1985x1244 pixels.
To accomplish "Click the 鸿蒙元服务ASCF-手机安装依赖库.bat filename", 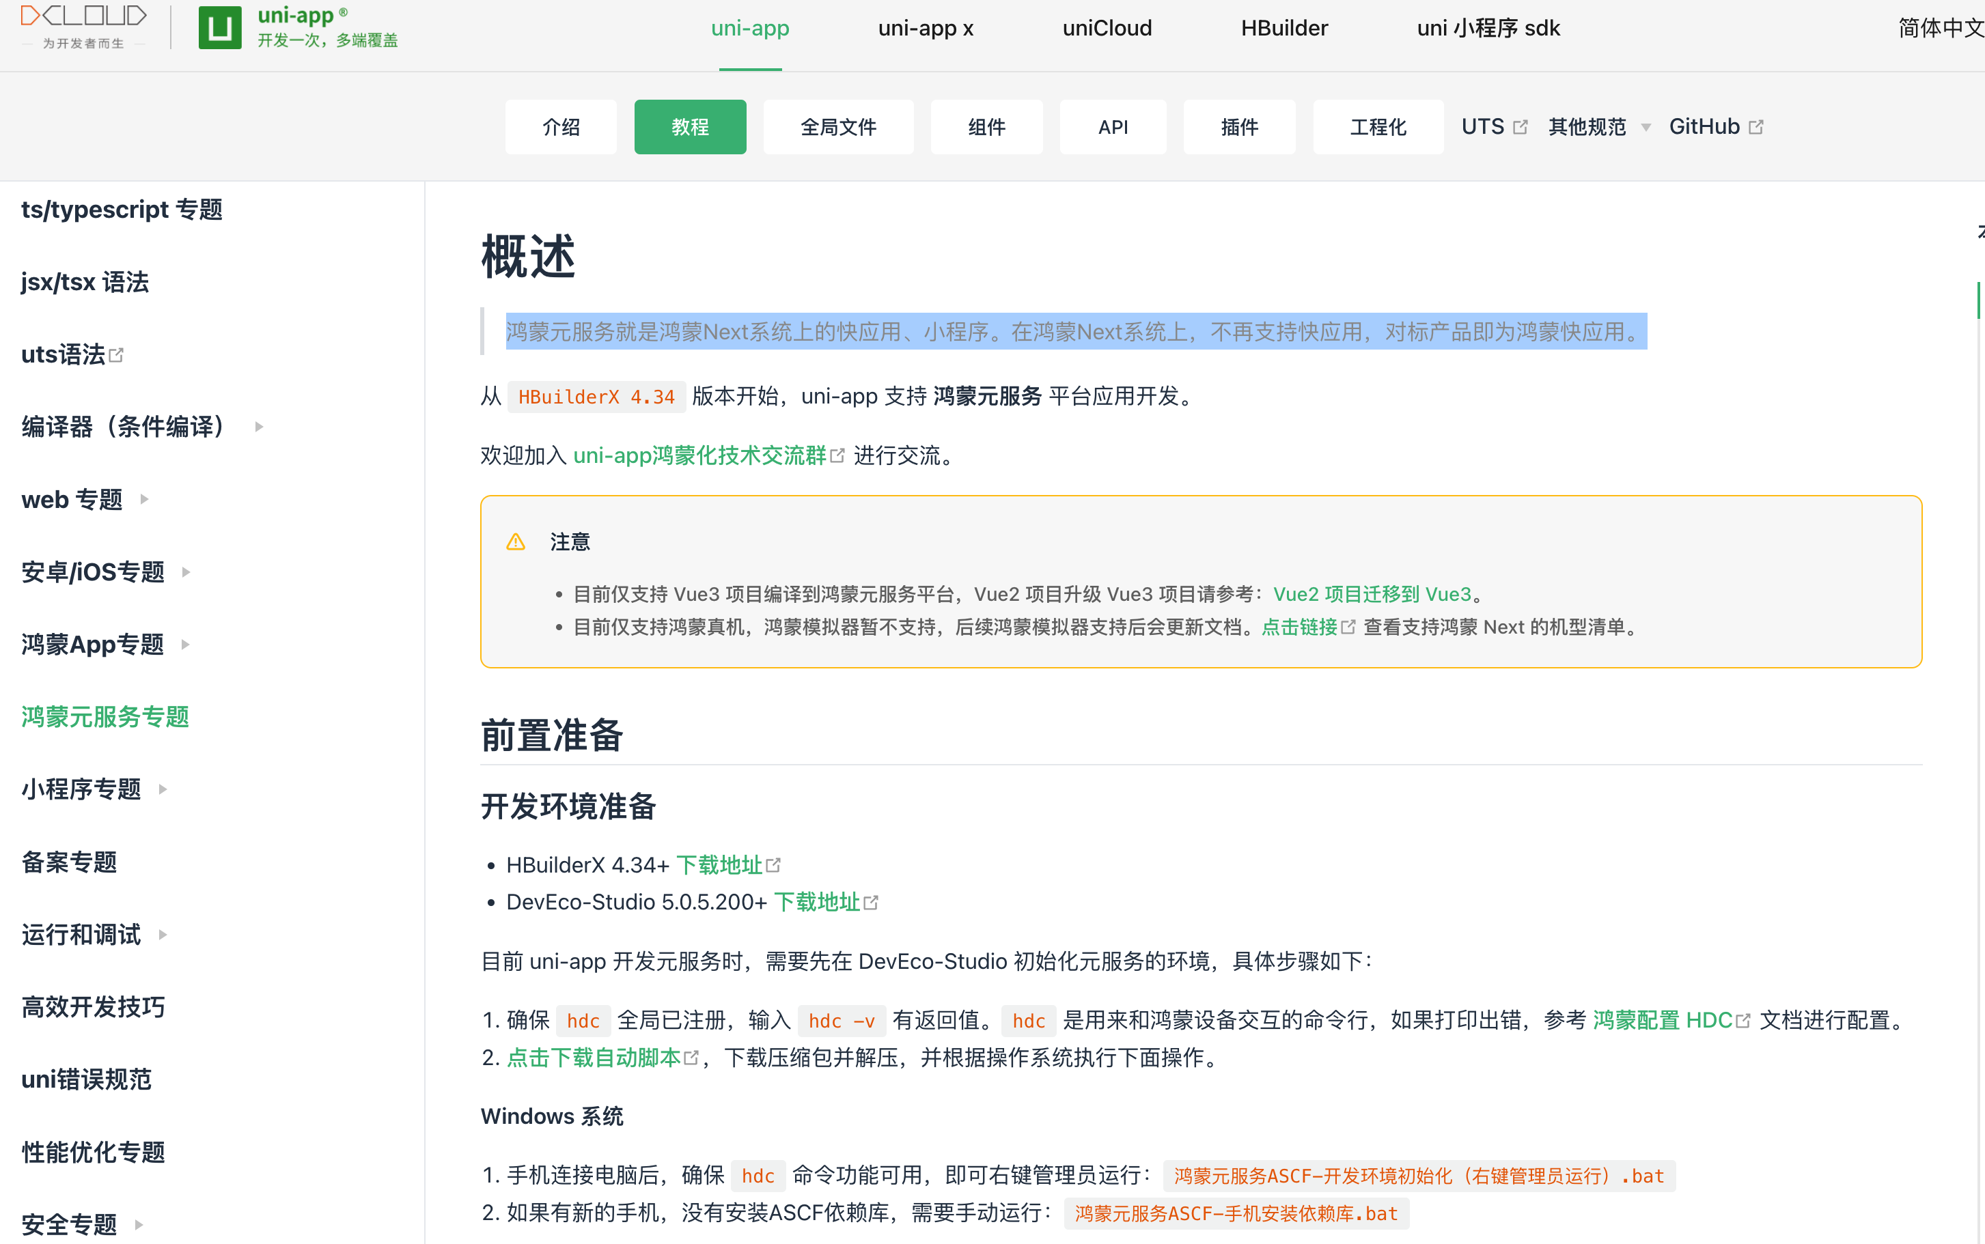I will click(1236, 1213).
